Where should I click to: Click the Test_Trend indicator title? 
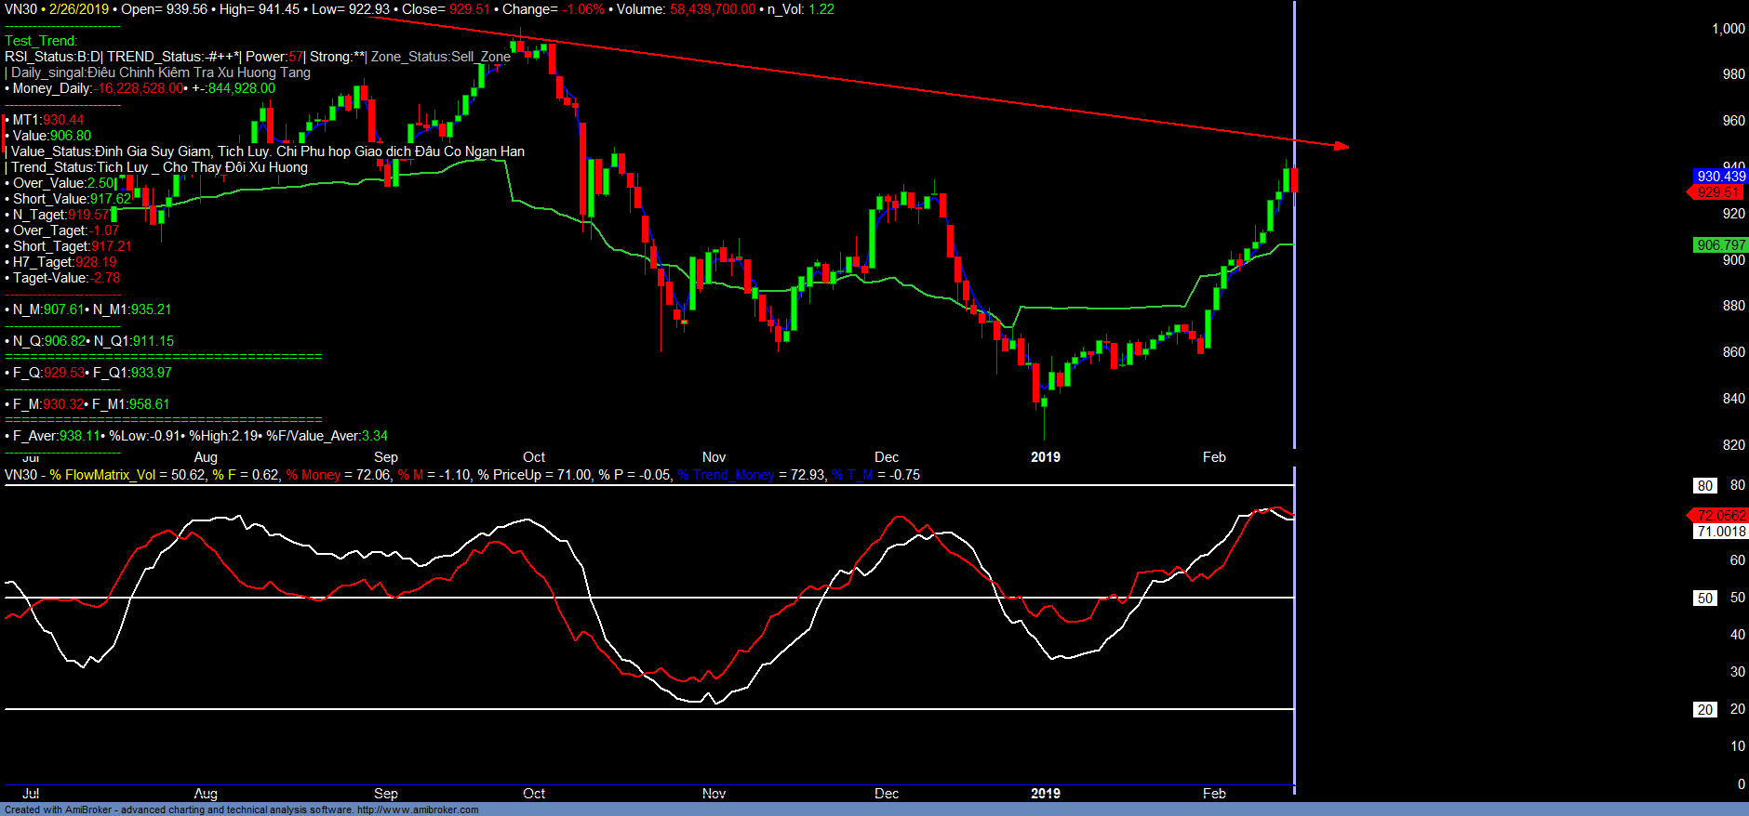coord(41,41)
